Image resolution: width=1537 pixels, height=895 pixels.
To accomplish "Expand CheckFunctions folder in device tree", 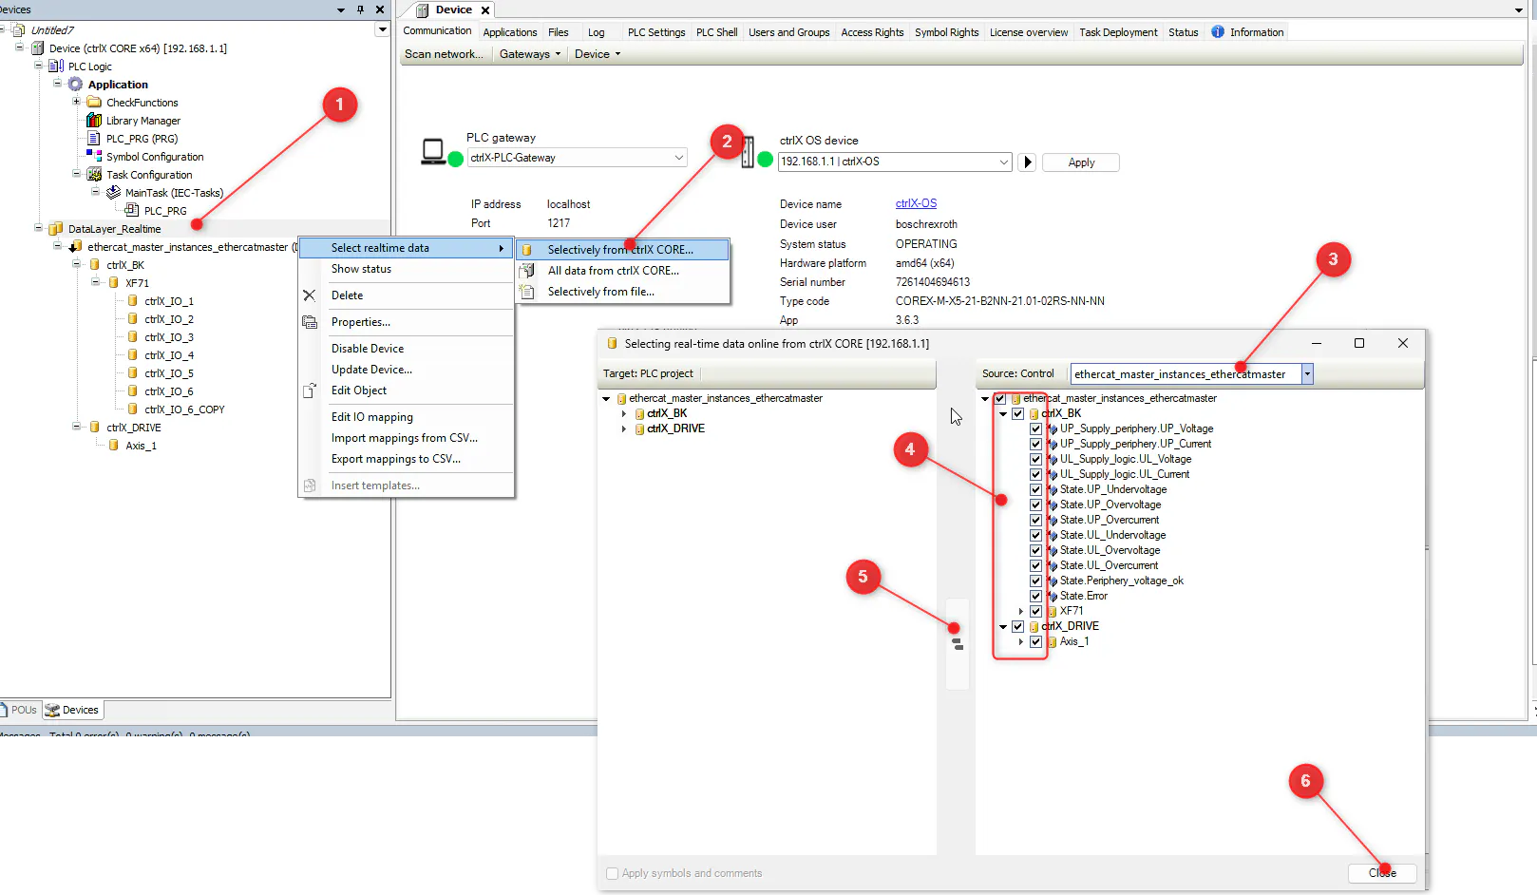I will click(76, 102).
